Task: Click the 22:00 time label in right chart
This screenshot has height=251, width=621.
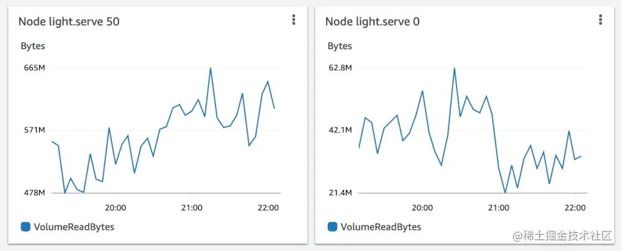Action: pyautogui.click(x=574, y=208)
